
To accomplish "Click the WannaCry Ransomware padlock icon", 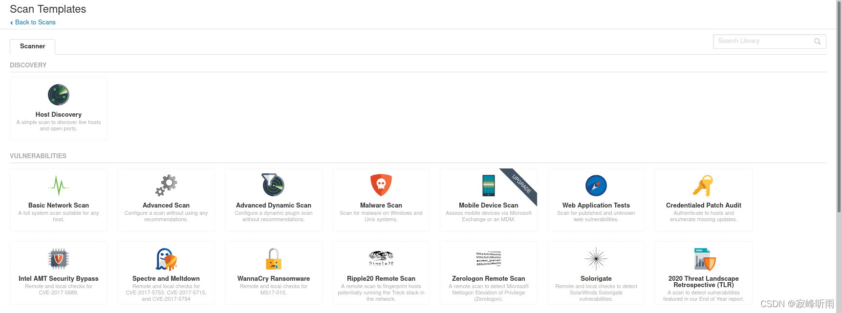I will [x=274, y=259].
